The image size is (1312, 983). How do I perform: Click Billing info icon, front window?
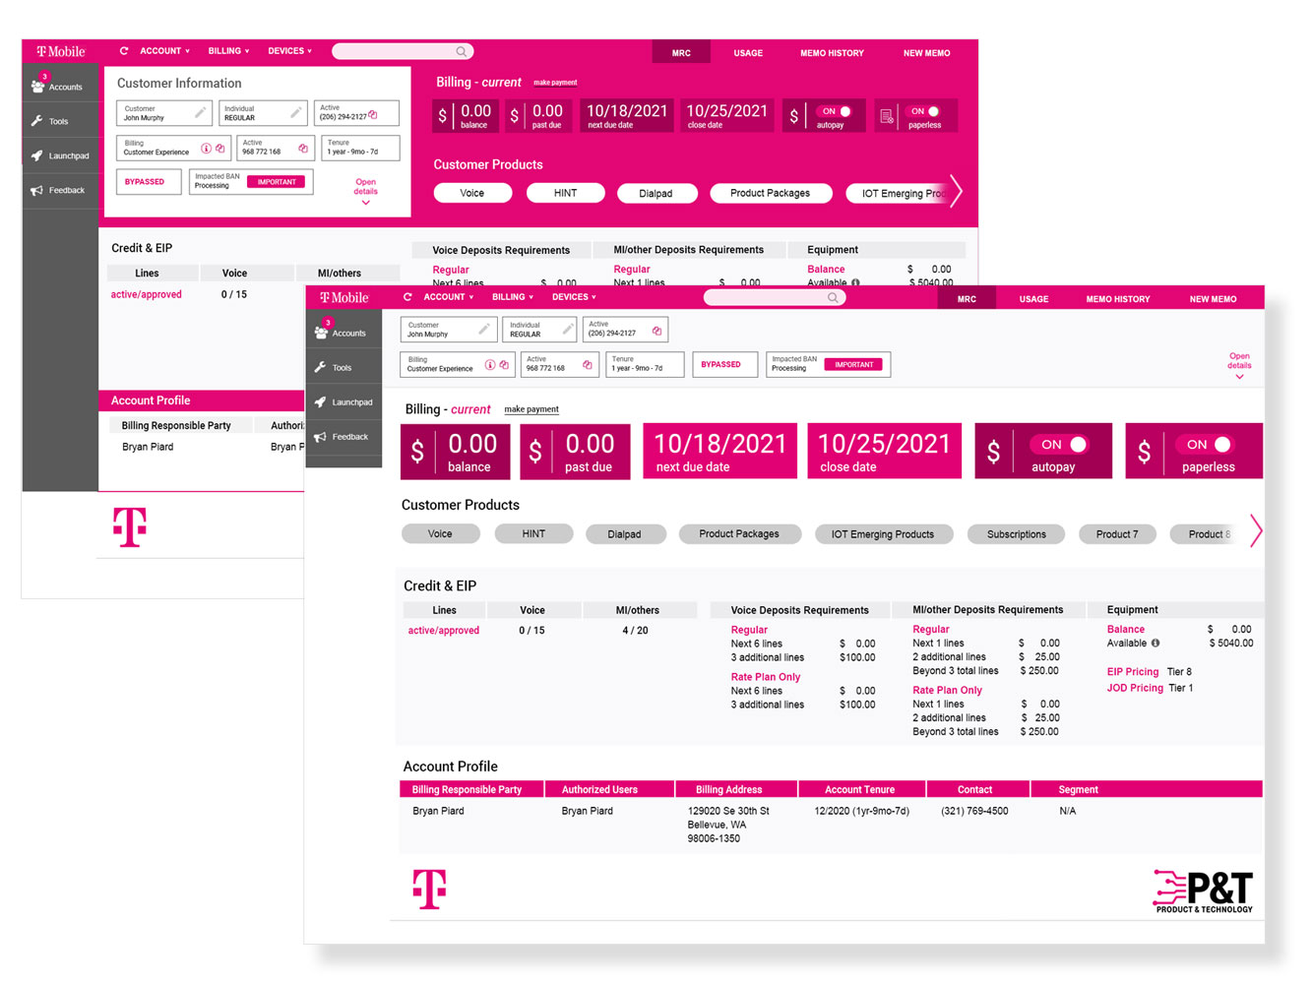click(x=490, y=364)
